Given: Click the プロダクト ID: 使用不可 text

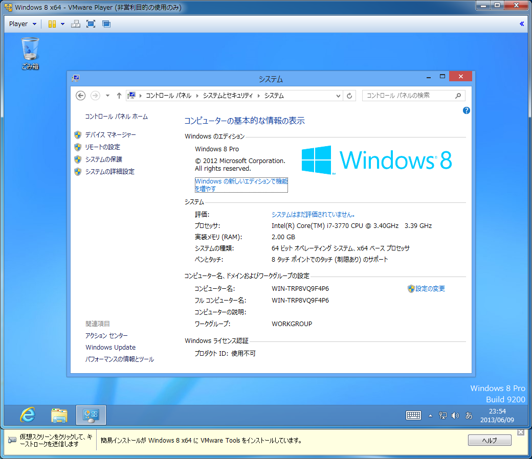Looking at the screenshot, I should [x=225, y=353].
